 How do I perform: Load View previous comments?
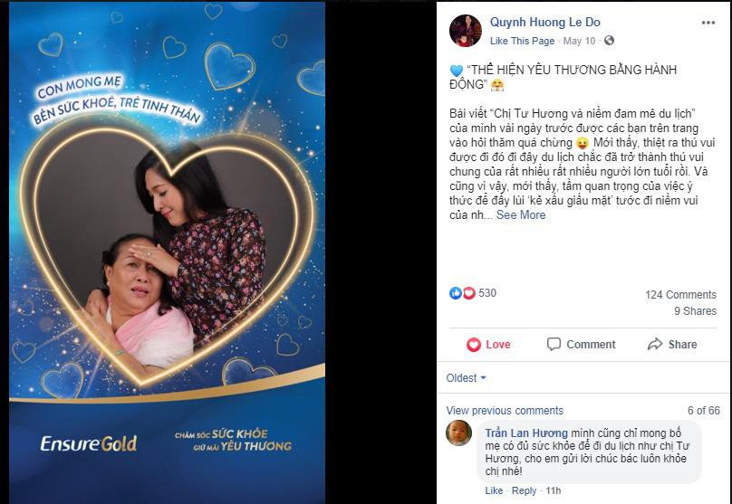click(505, 411)
